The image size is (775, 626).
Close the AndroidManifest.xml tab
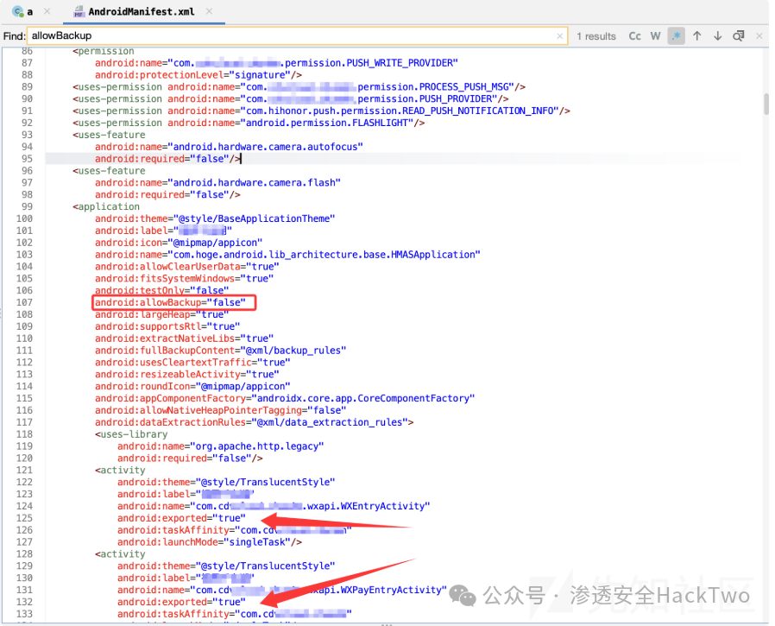[209, 11]
